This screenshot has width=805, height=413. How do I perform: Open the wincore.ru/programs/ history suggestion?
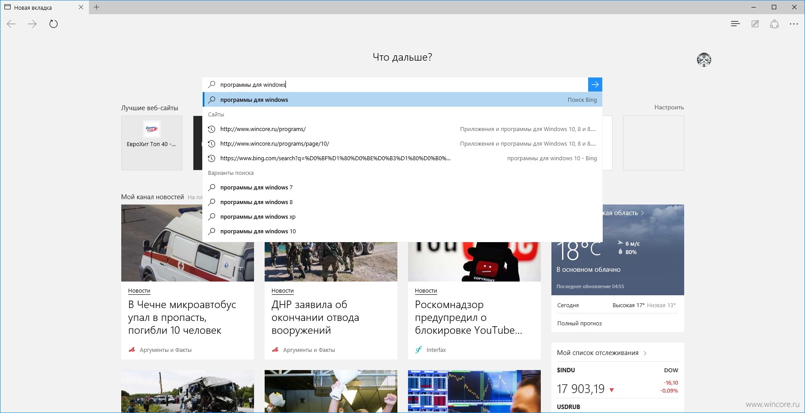point(403,129)
